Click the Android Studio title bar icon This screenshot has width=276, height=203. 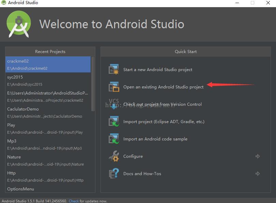point(3,3)
